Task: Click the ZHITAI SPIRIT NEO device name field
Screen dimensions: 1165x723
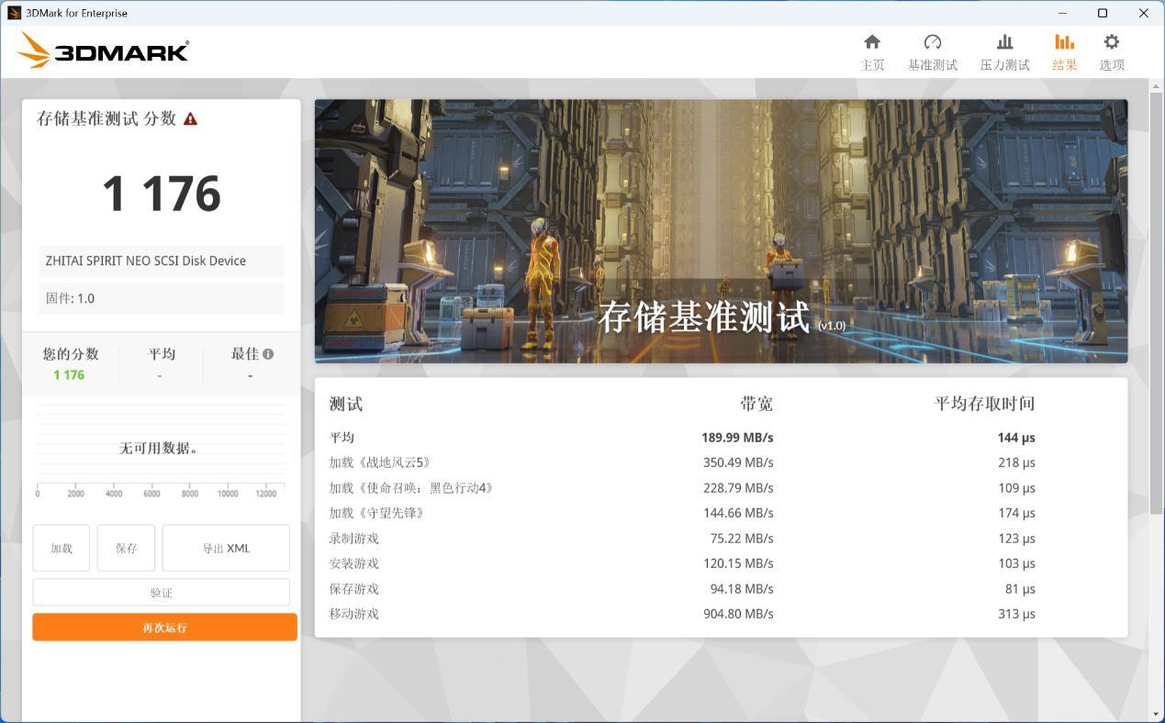Action: click(x=162, y=261)
